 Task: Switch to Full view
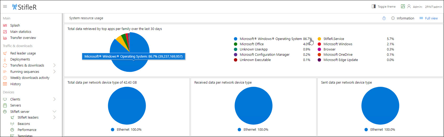coord(428,18)
